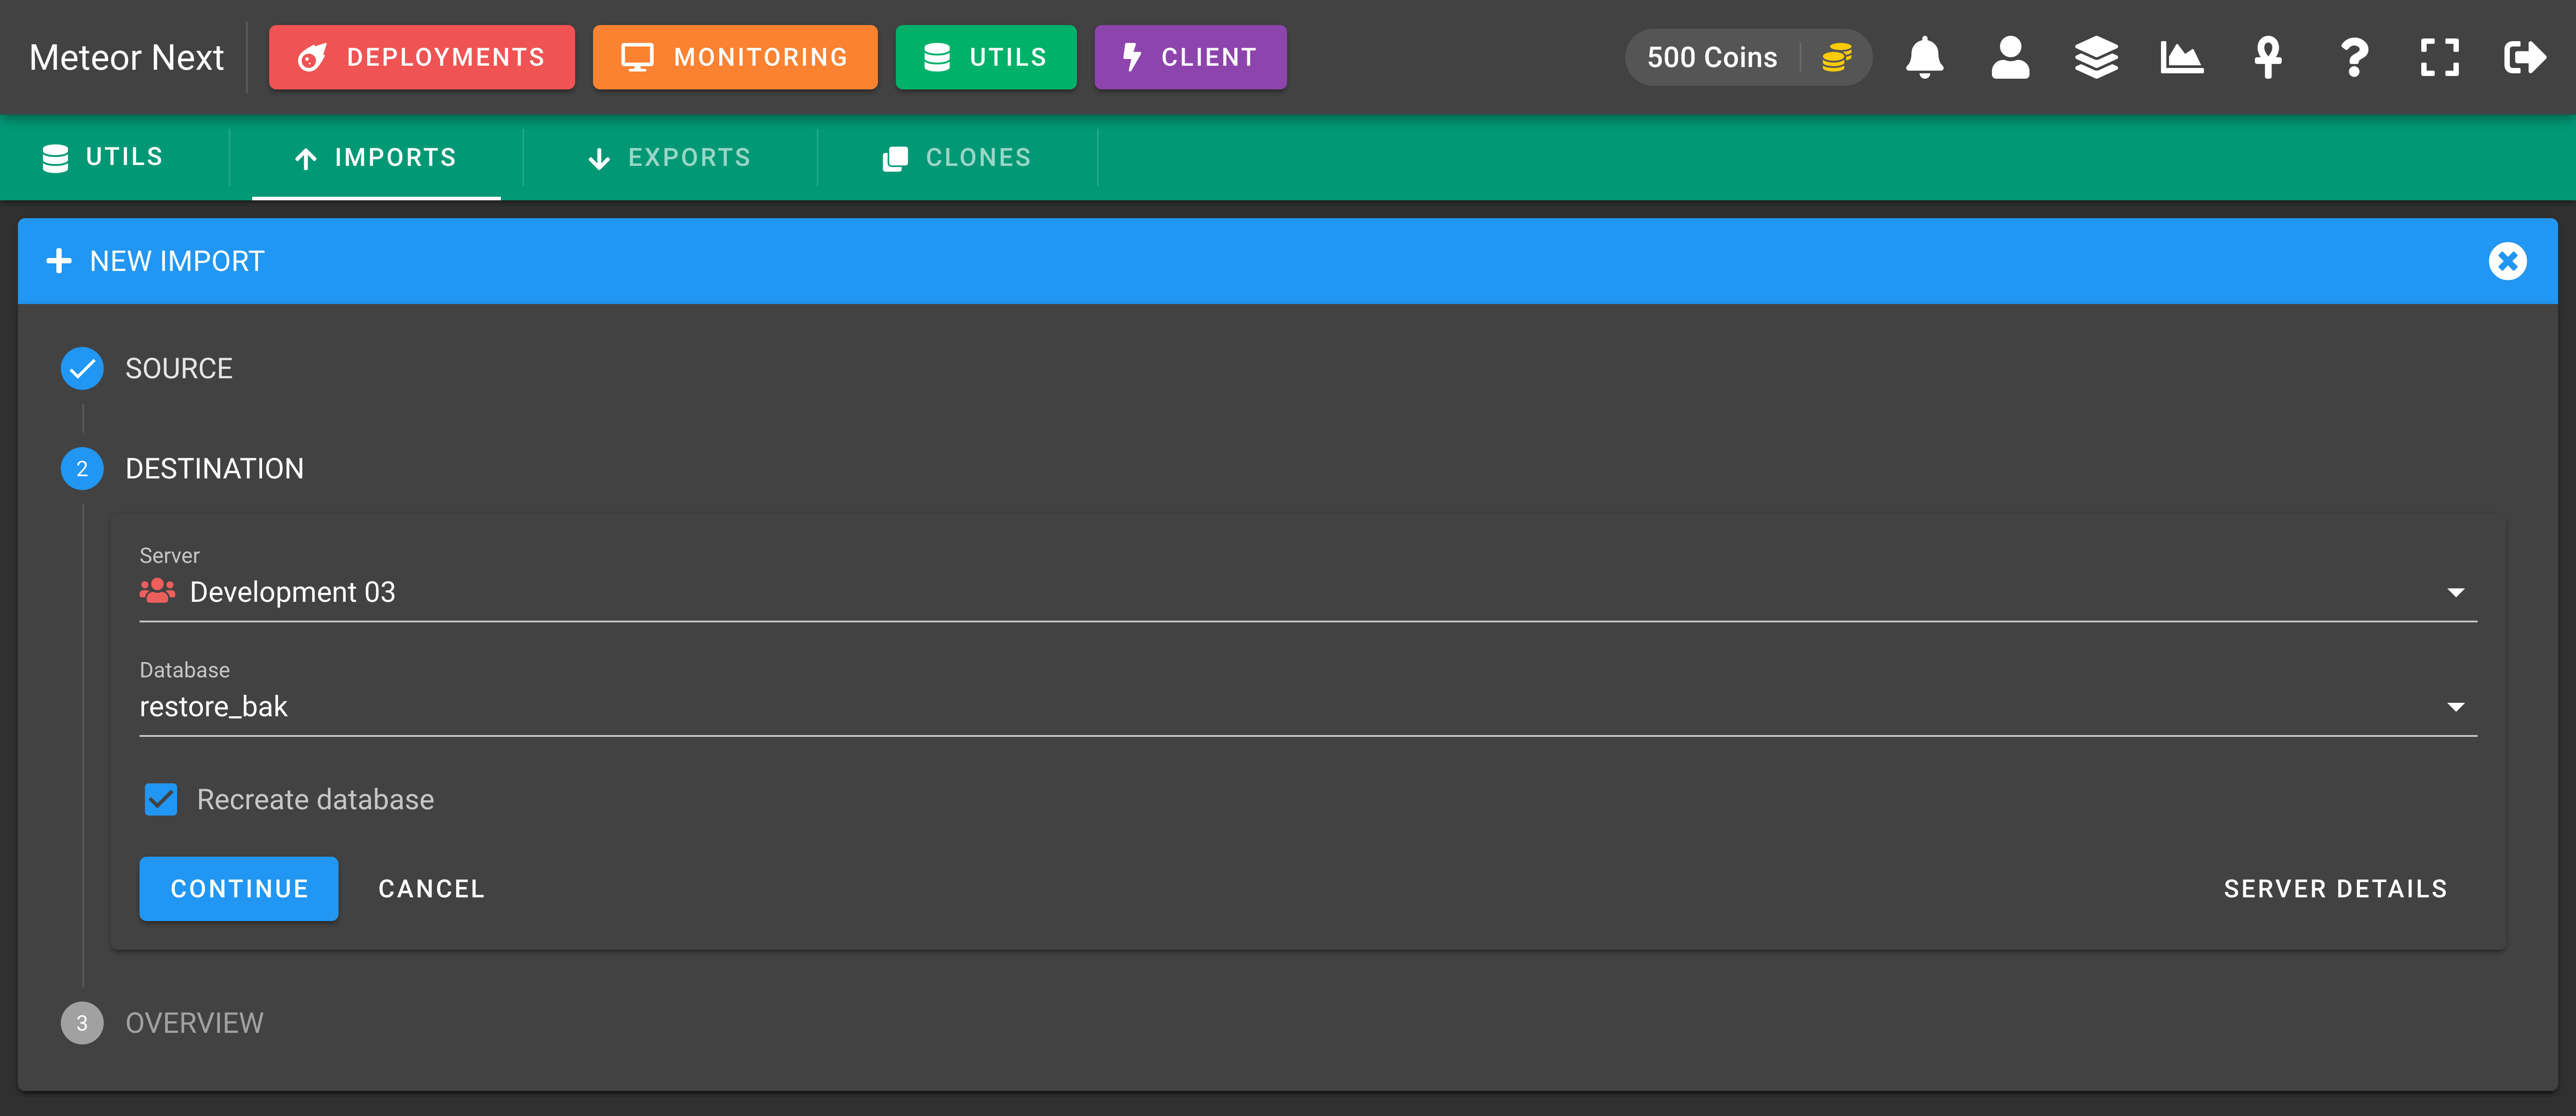Open the Utils section button

986,57
